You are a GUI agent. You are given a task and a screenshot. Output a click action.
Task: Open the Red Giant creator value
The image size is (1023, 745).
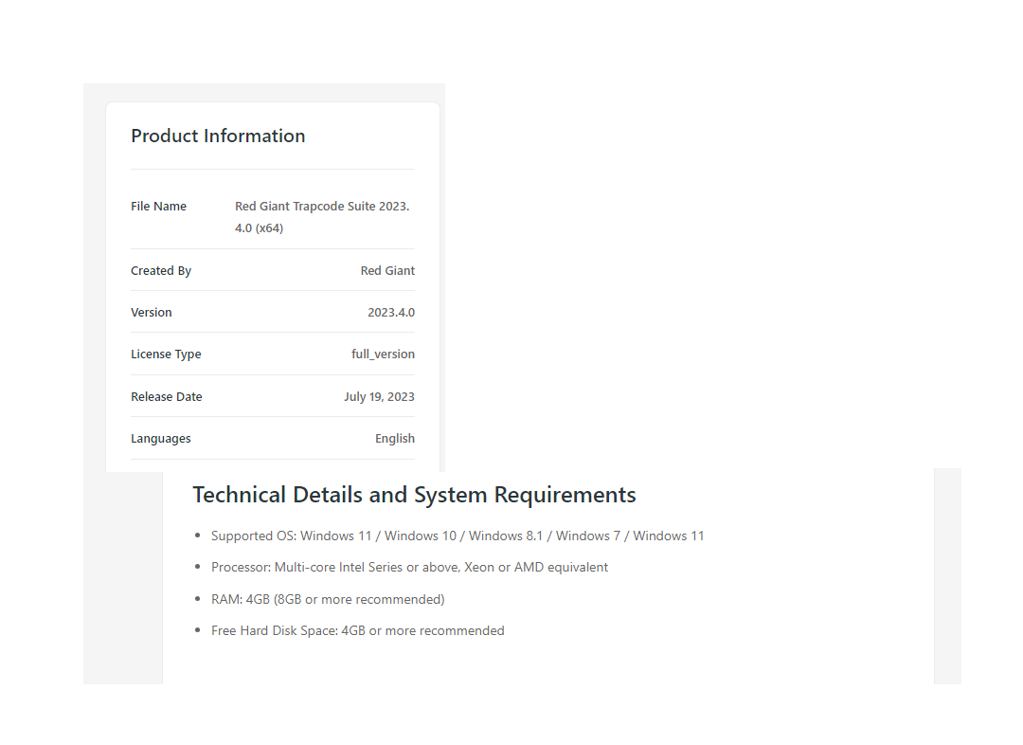(x=387, y=271)
